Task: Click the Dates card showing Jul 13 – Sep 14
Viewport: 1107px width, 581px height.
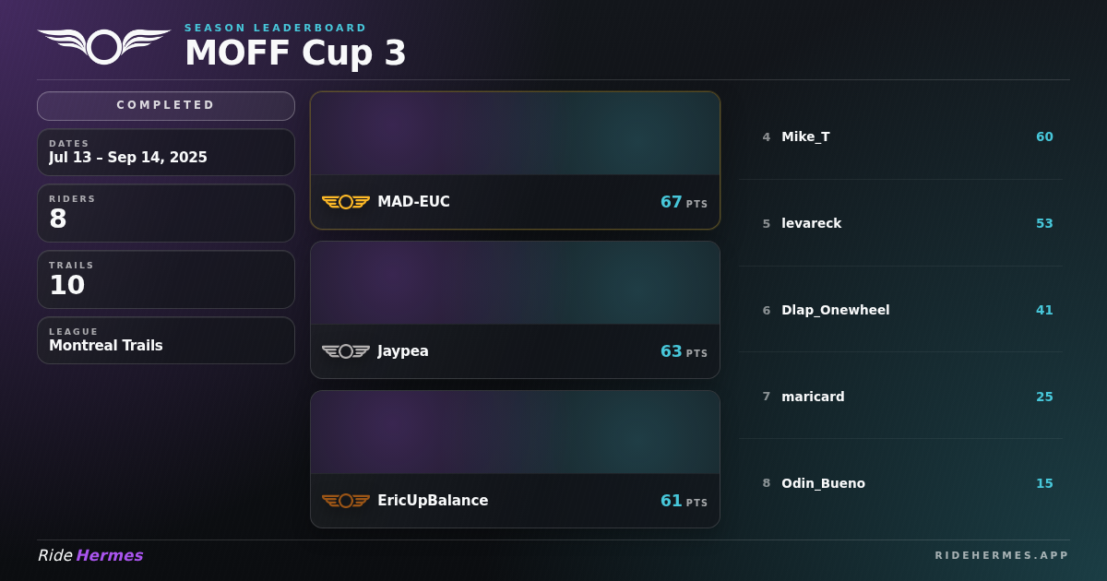Action: pos(166,152)
